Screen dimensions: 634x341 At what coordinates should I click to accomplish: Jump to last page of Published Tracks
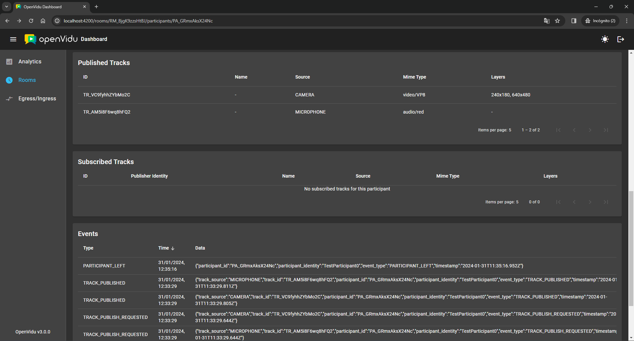[606, 130]
